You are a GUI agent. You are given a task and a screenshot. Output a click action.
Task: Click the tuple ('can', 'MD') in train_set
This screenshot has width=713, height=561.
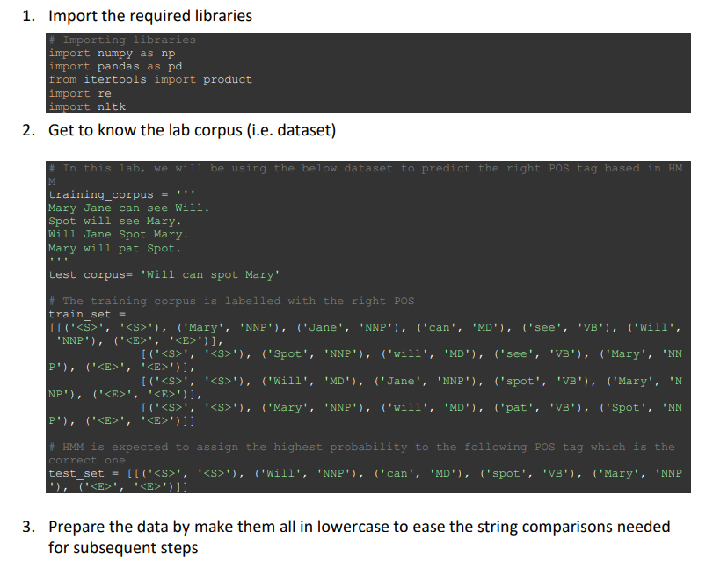point(464,327)
